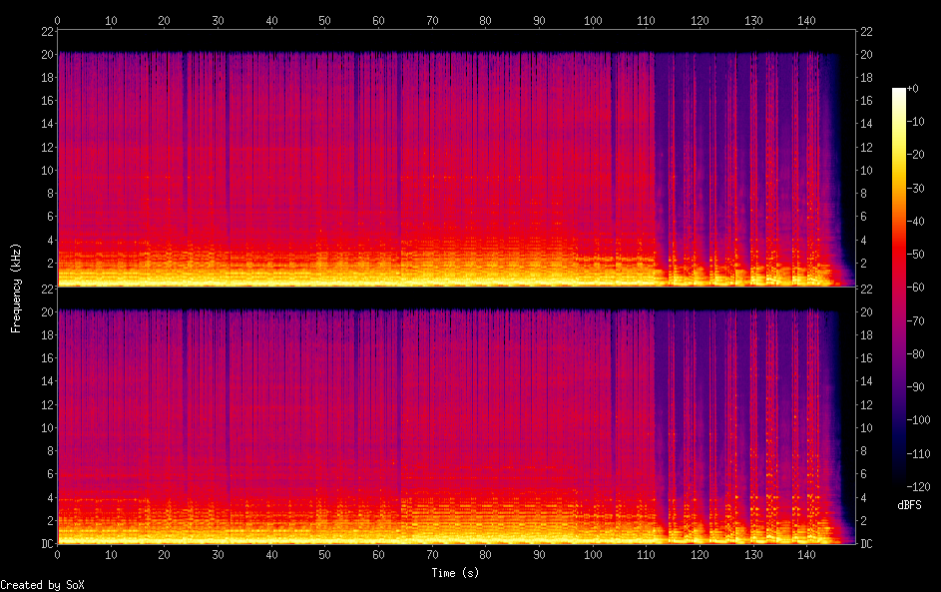Click '50' on the top time axis
The image size is (941, 592).
tap(324, 20)
